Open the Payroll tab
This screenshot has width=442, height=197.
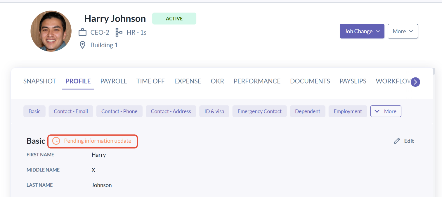114,81
